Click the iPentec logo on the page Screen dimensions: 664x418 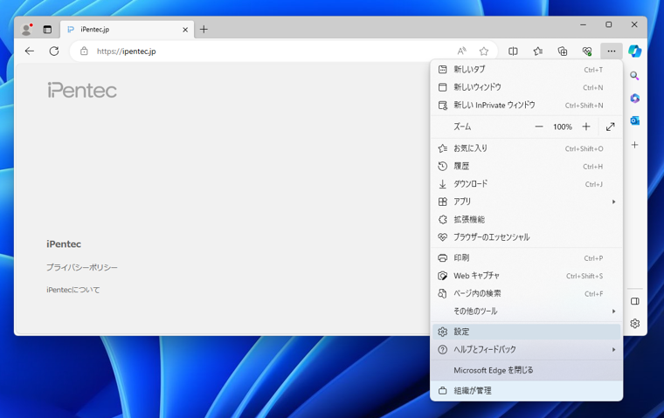coord(82,90)
